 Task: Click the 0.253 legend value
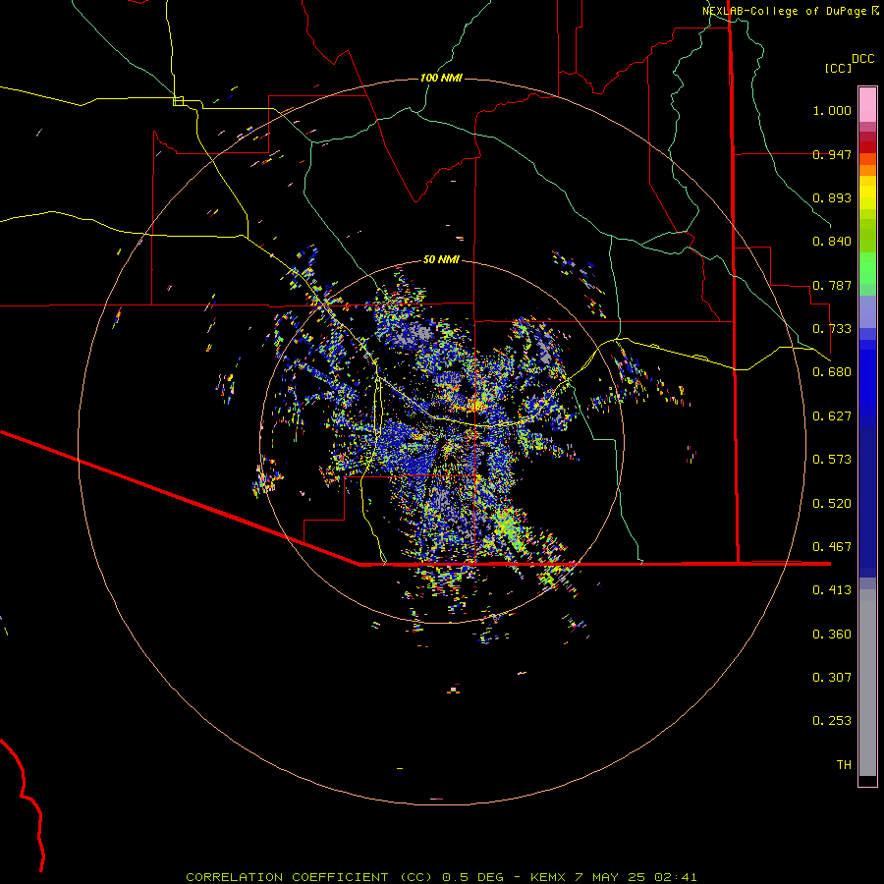pos(832,721)
